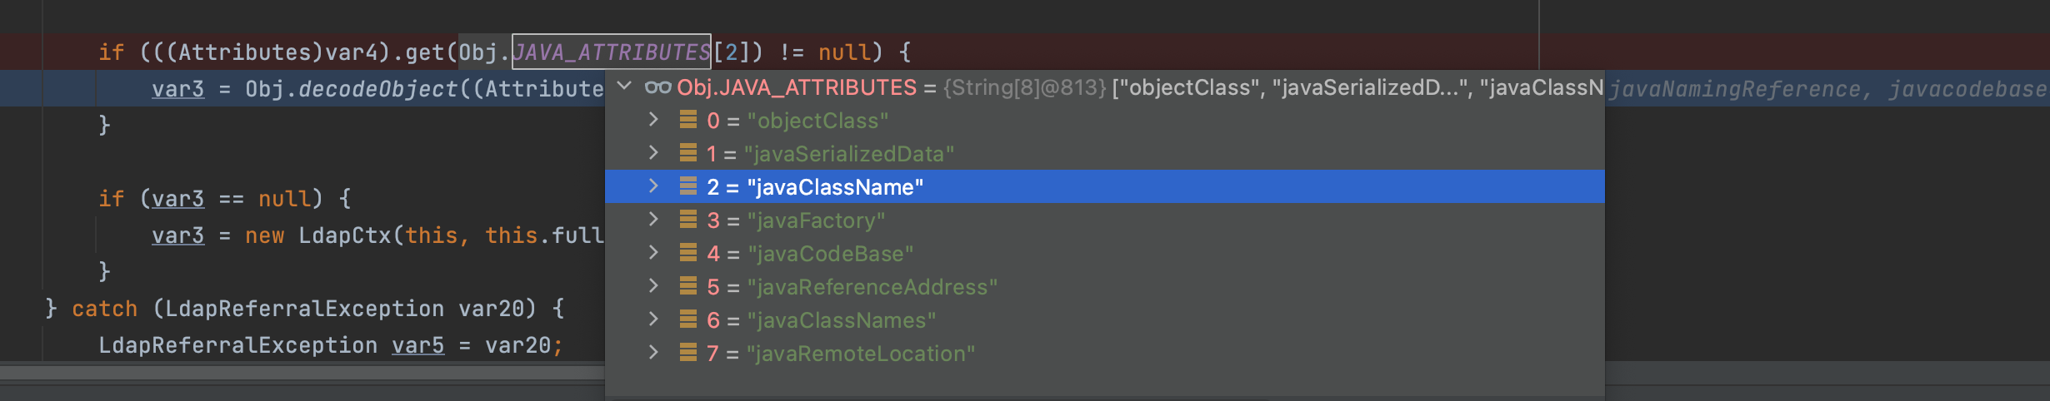Click the element icon next to "javaSerializedData"
This screenshot has width=2050, height=401.
(x=687, y=153)
